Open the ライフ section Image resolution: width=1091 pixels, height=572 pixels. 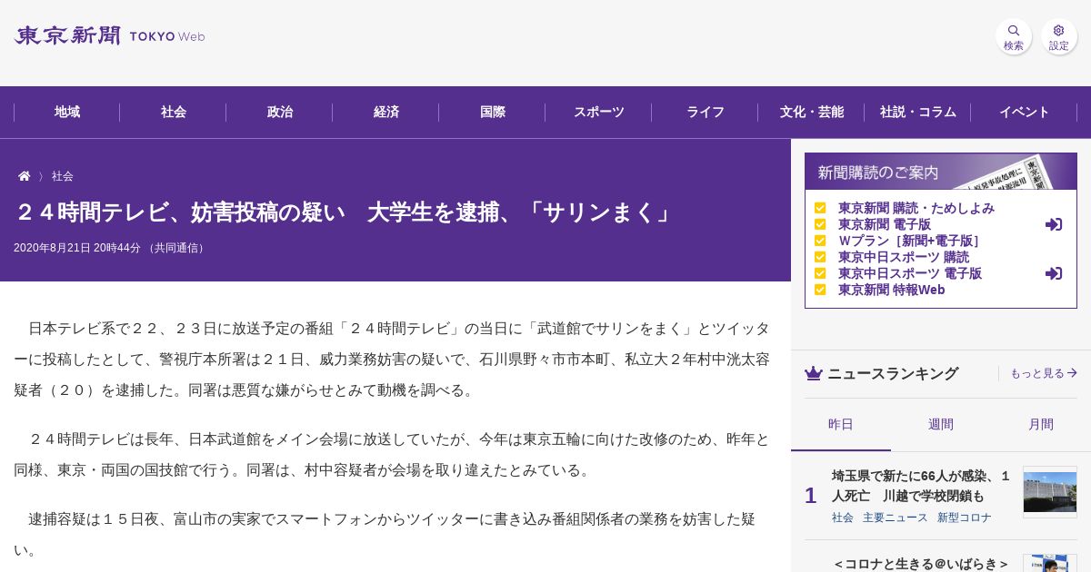pos(706,113)
